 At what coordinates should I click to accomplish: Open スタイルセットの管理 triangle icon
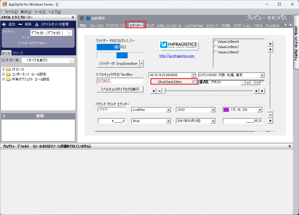click(x=37, y=24)
